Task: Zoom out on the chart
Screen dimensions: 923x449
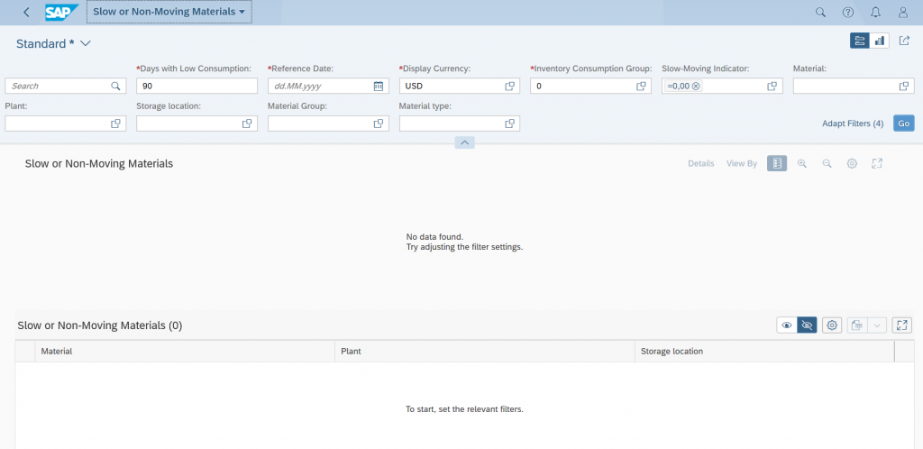Action: (x=827, y=163)
